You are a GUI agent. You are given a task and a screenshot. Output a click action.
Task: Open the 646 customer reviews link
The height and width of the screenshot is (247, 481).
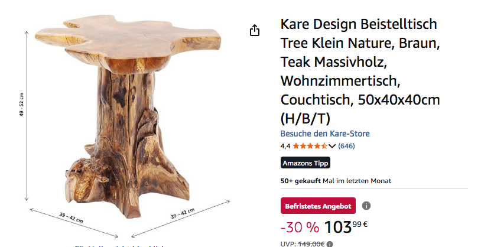pos(346,146)
